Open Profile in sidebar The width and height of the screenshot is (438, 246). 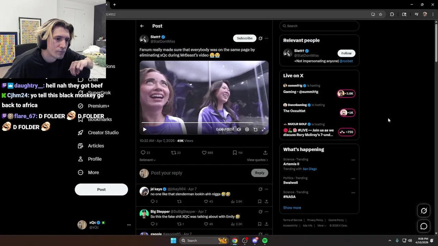[90, 159]
